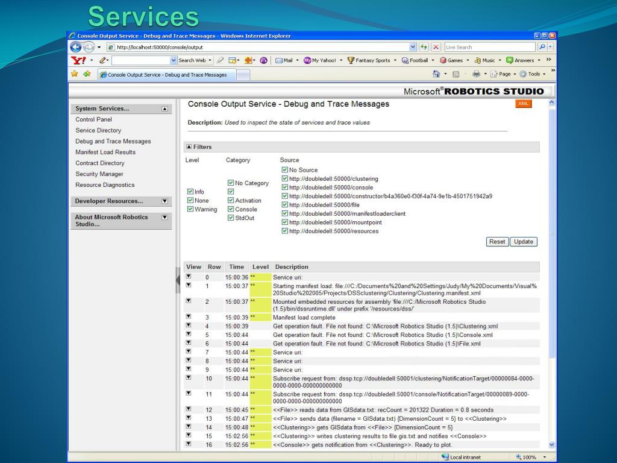Uncheck the Warning level checkbox
The image size is (617, 463).
click(190, 209)
